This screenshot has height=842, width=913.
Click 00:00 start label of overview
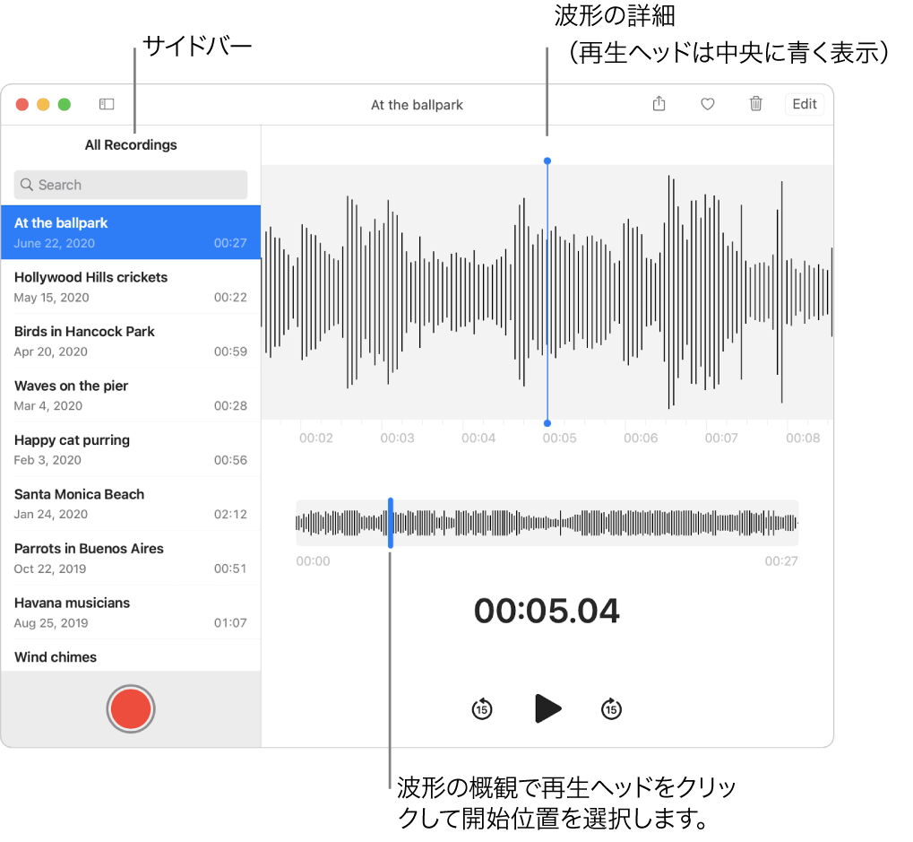313,561
